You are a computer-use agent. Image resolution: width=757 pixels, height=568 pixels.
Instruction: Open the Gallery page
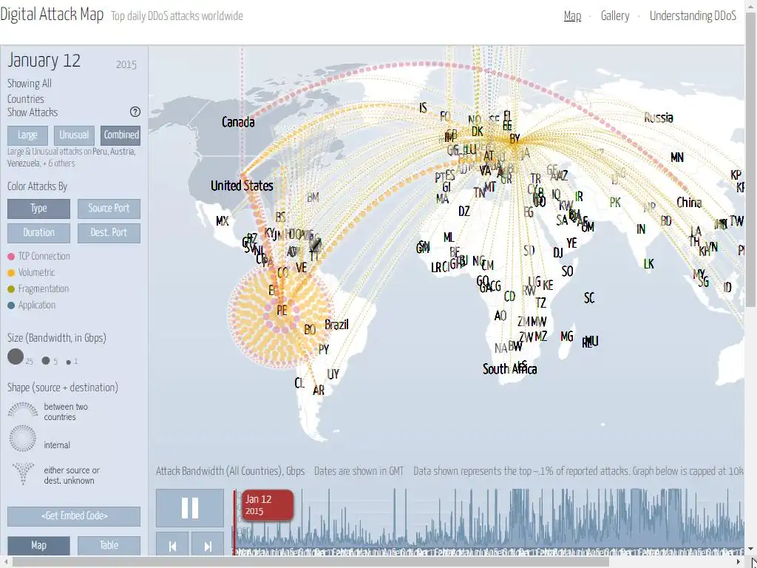pyautogui.click(x=615, y=16)
